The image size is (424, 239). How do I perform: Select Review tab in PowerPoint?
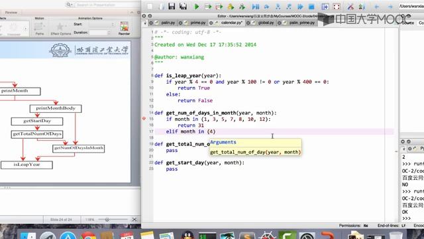point(11,13)
